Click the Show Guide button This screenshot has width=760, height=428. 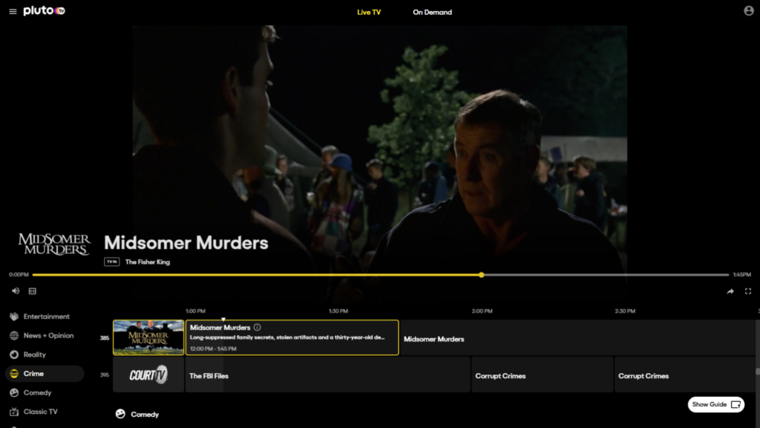tap(716, 404)
